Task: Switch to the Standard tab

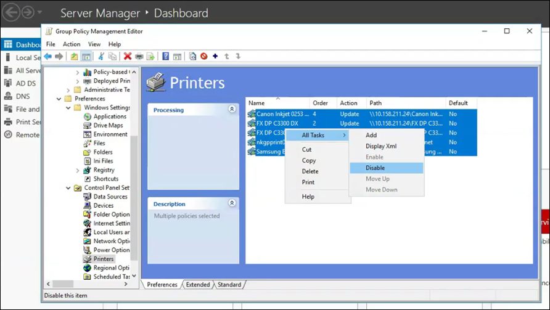Action: tap(229, 285)
